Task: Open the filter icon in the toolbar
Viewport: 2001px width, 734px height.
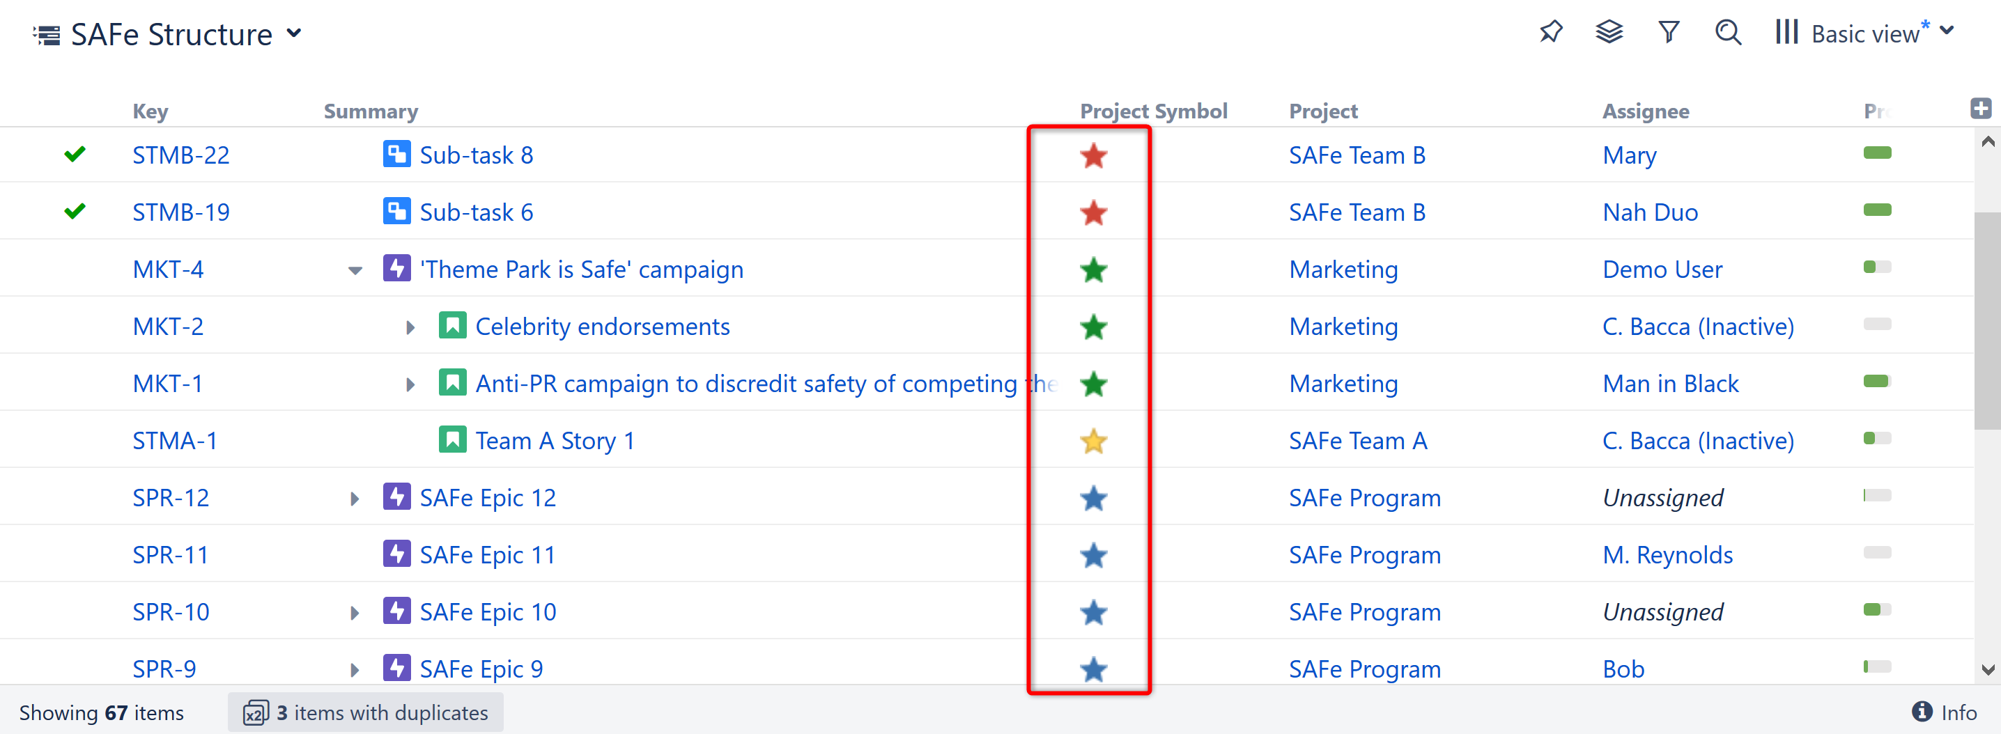Action: 1669,33
